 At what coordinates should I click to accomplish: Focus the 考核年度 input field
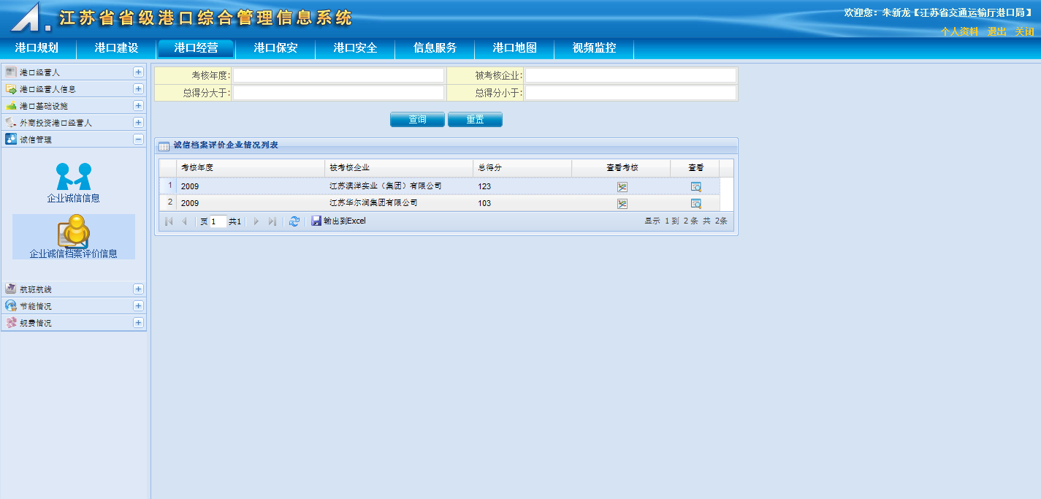click(x=338, y=76)
